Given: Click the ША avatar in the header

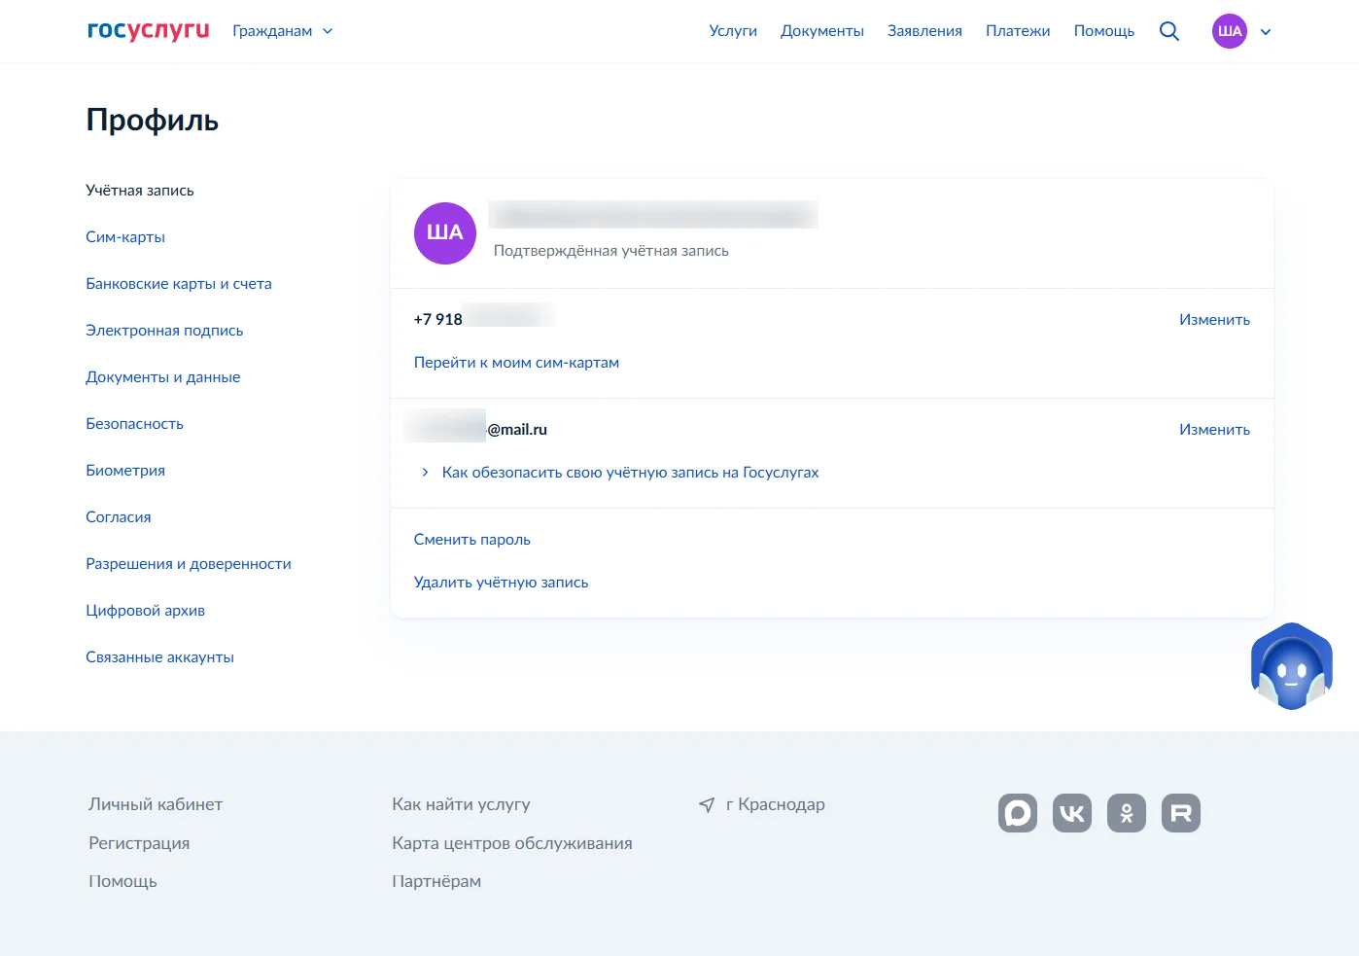Looking at the screenshot, I should pyautogui.click(x=1230, y=31).
